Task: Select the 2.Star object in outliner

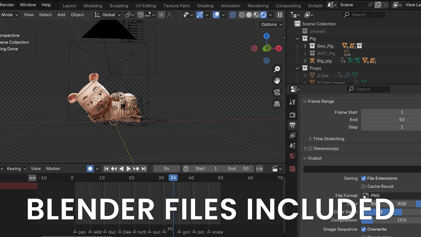Action: [x=323, y=75]
